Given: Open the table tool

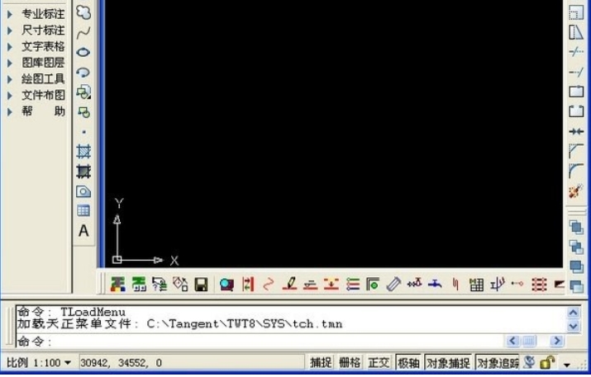Looking at the screenshot, I should (83, 211).
